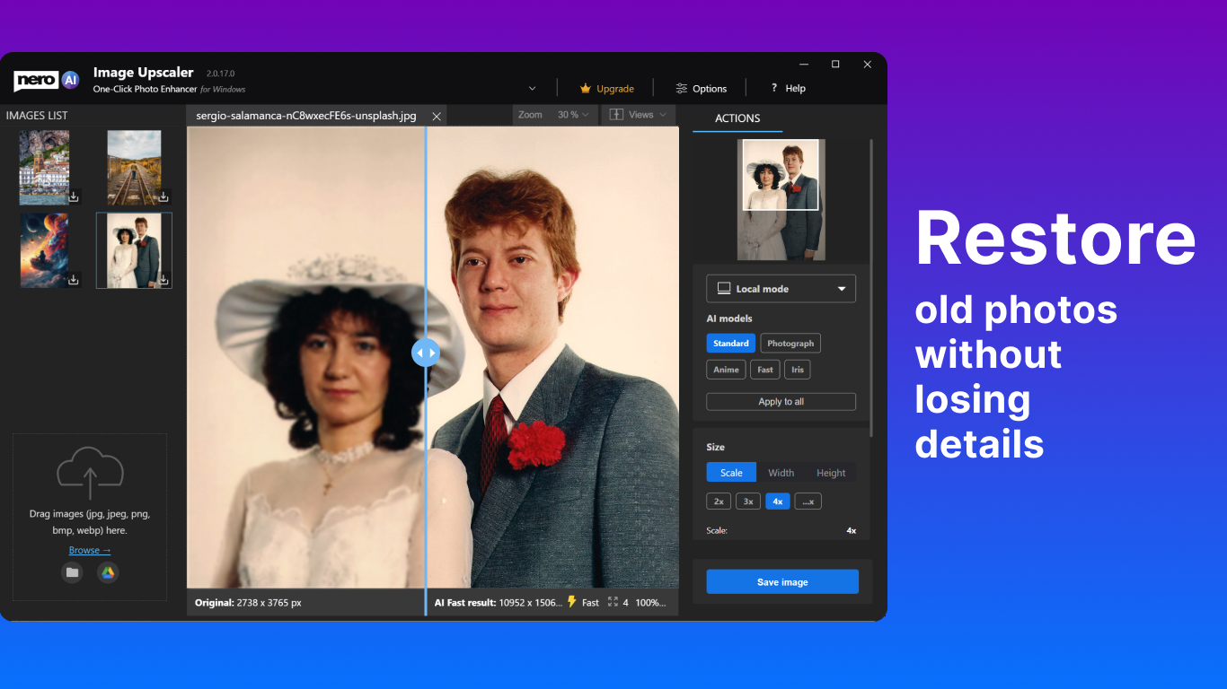
Task: Click the Upgrade crown icon
Action: [583, 88]
